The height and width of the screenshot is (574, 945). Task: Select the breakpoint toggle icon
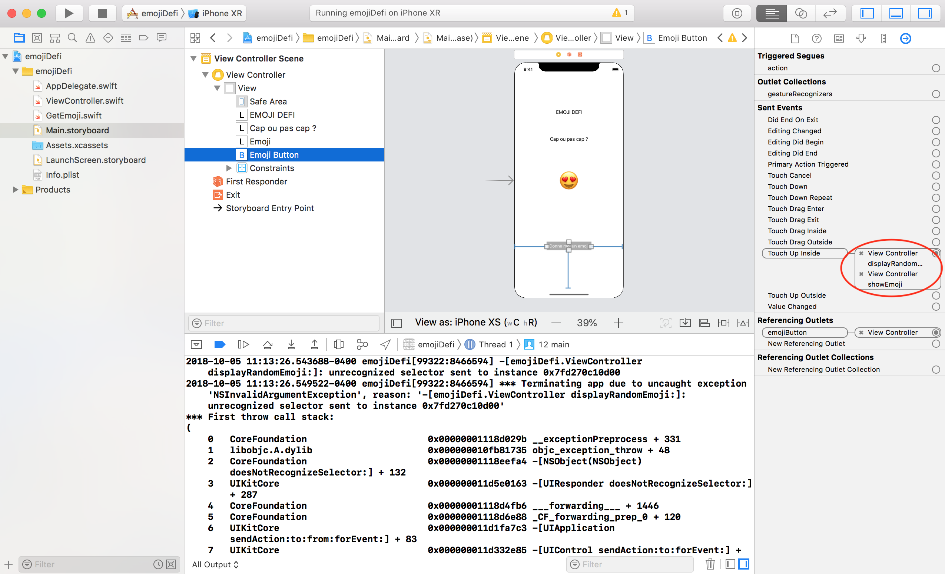point(220,345)
